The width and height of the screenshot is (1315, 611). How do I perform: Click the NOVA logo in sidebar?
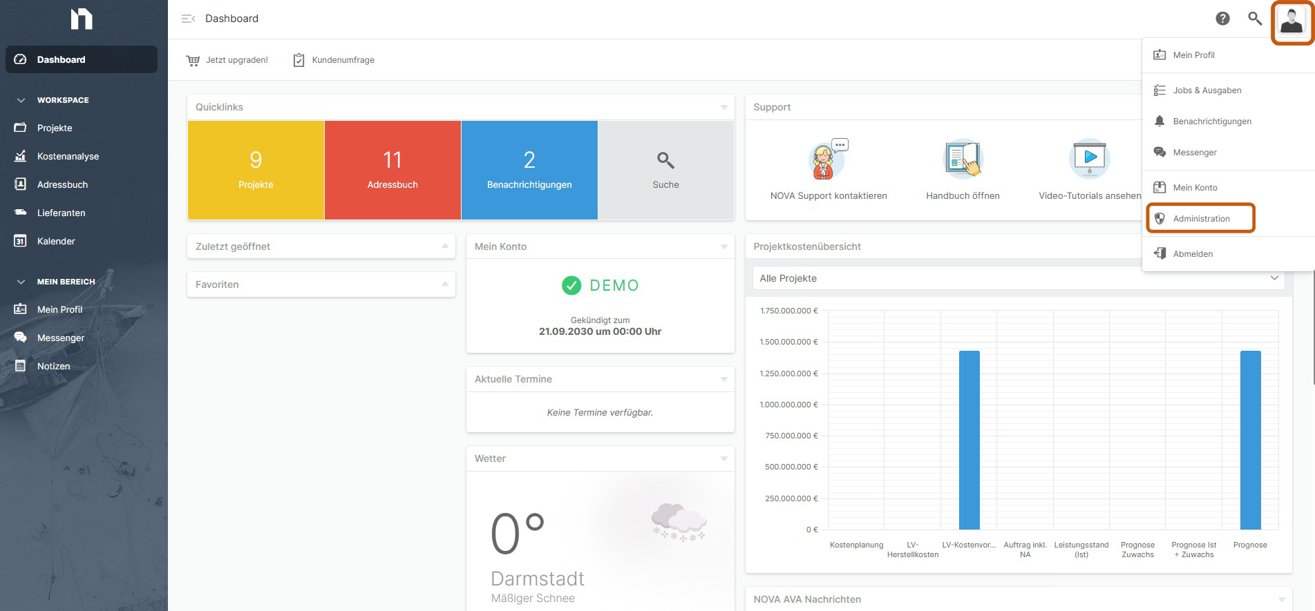click(82, 19)
